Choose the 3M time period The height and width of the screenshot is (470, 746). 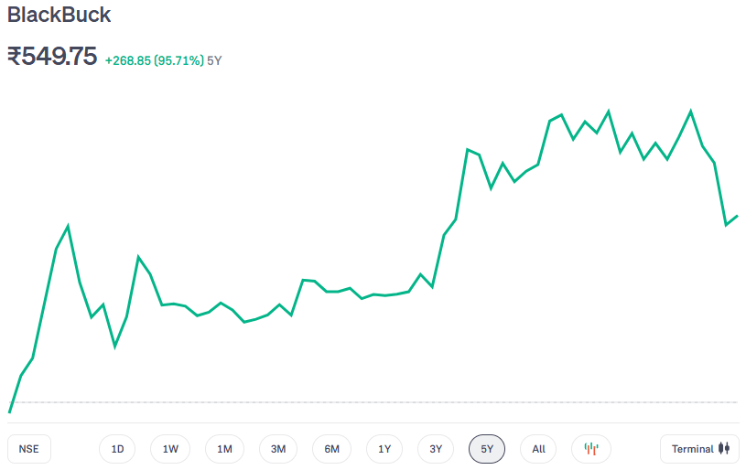278,449
